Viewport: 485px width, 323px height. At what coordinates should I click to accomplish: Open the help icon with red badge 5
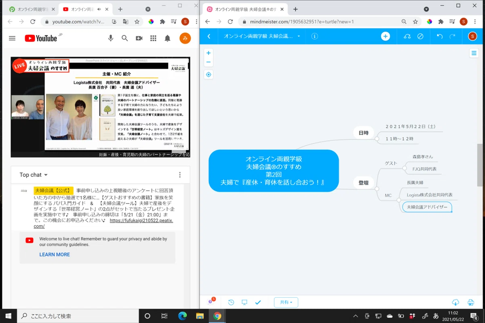(211, 302)
